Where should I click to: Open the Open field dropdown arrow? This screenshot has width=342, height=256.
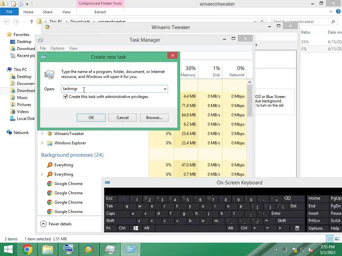pyautogui.click(x=165, y=89)
